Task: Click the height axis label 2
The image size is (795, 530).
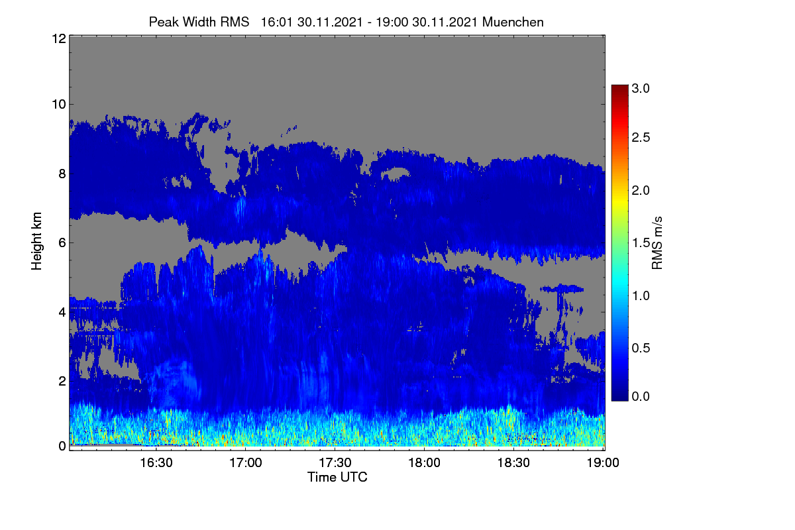Action: tap(62, 380)
